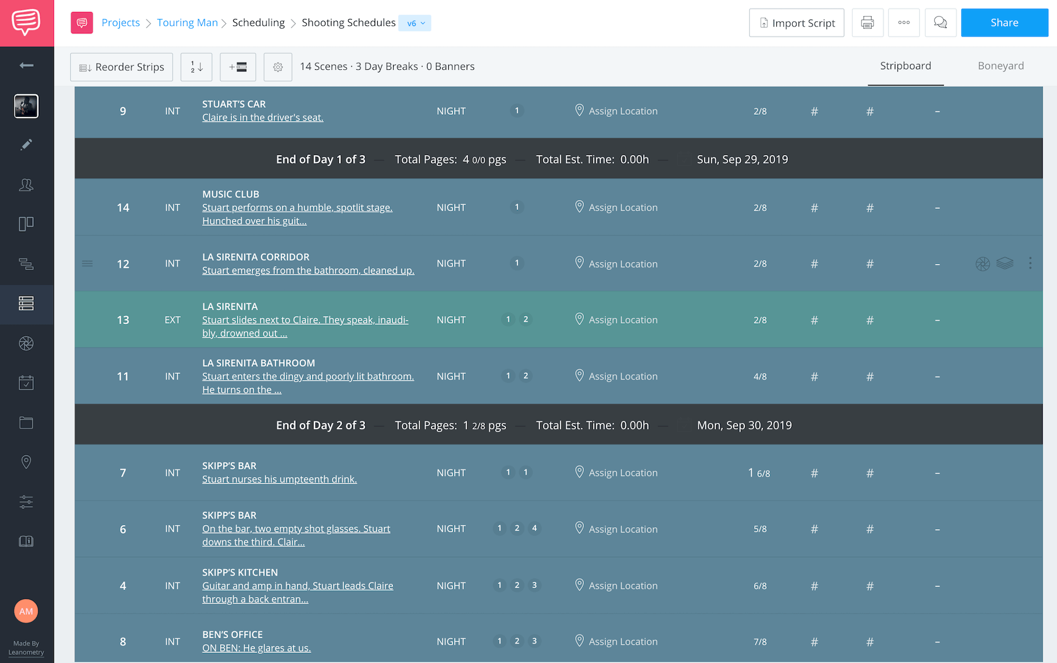Viewport: 1057px width, 663px height.
Task: Switch to the Boneyard tab
Action: click(1000, 66)
